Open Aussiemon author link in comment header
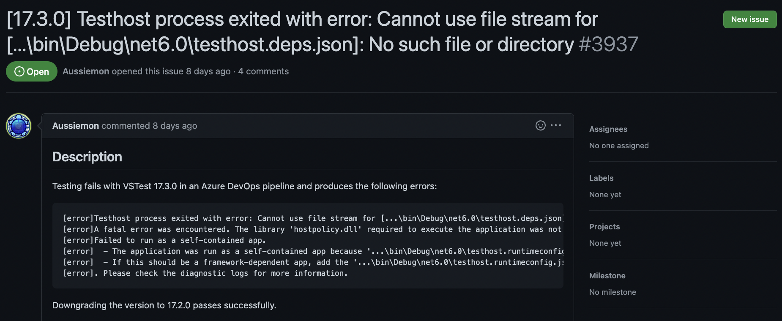This screenshot has height=321, width=782. tap(76, 126)
